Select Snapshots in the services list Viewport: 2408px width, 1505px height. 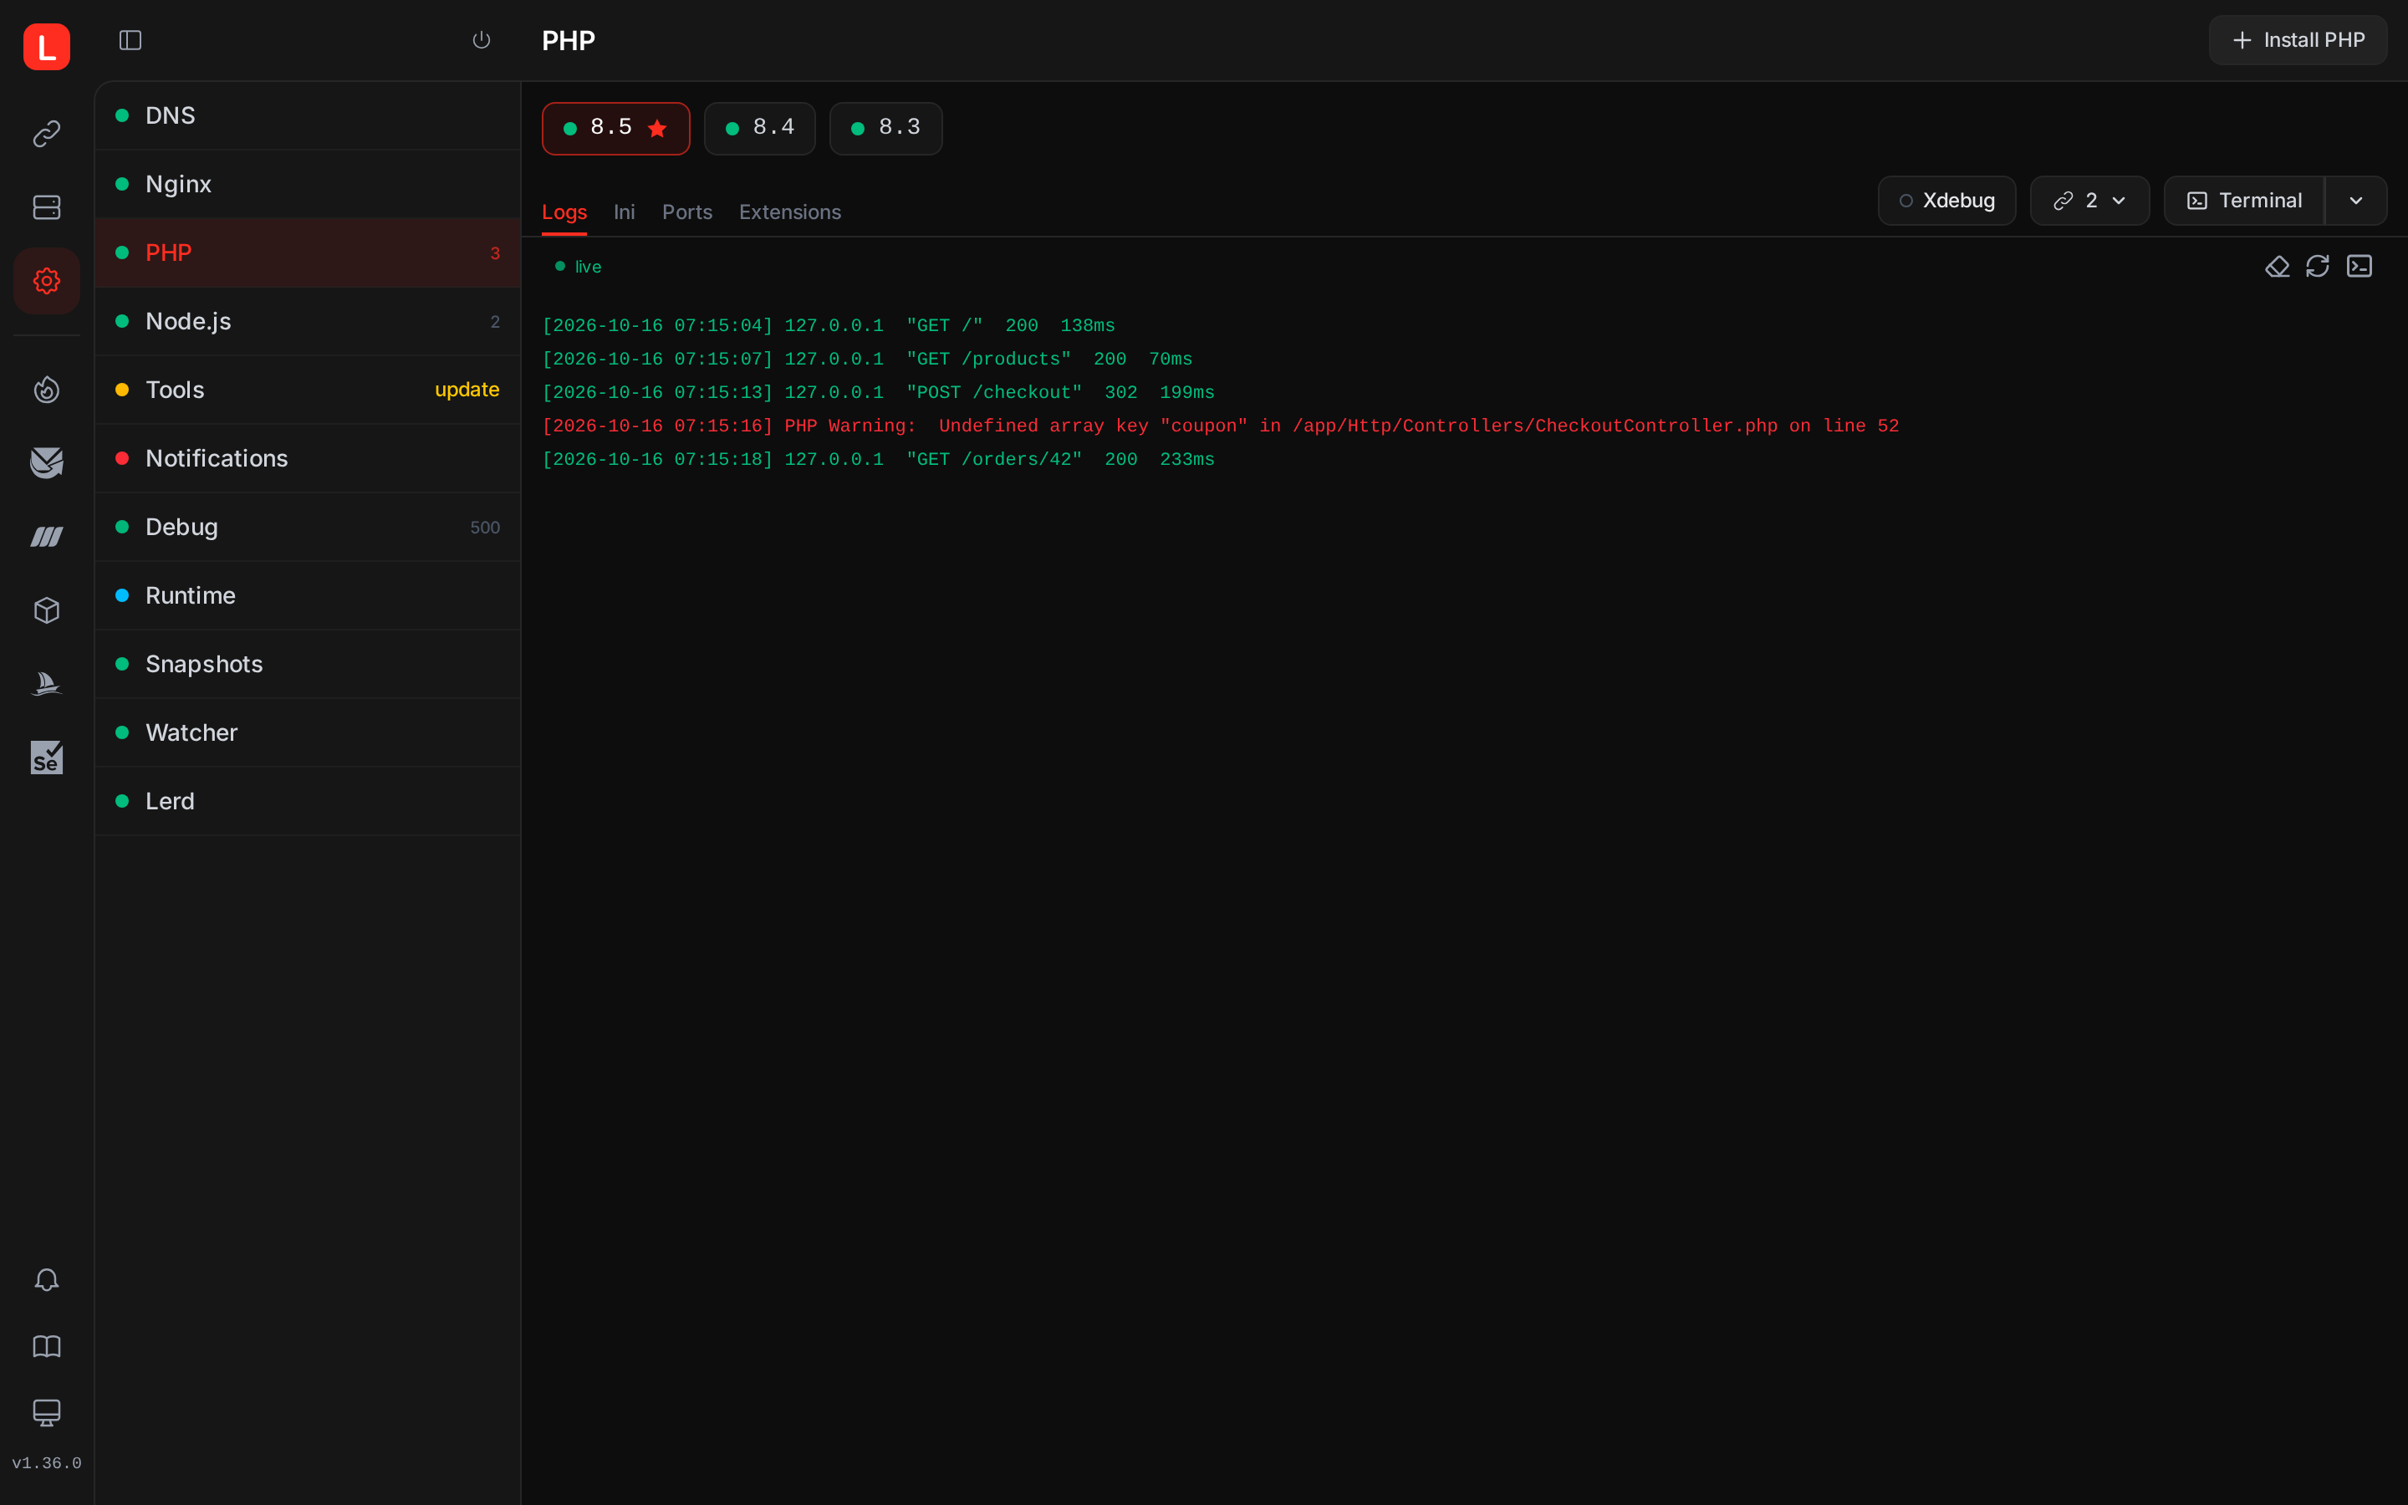click(308, 665)
